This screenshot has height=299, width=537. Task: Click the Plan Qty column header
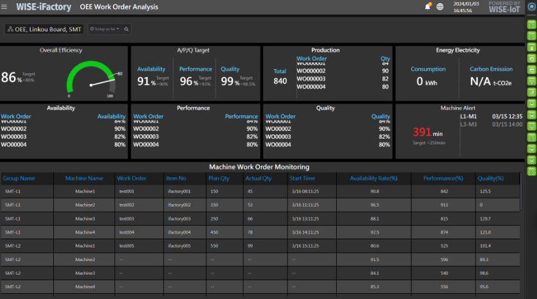[219, 178]
